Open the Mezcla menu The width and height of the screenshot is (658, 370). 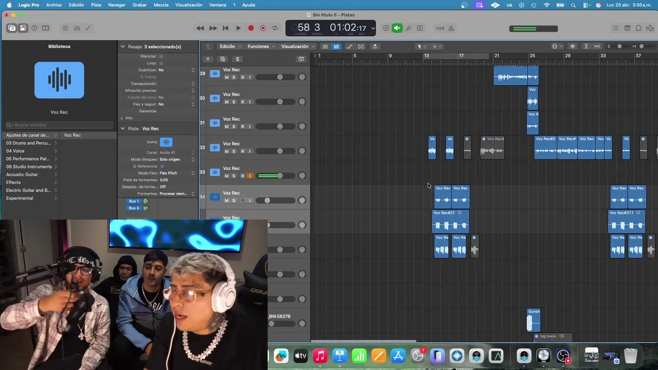point(161,5)
